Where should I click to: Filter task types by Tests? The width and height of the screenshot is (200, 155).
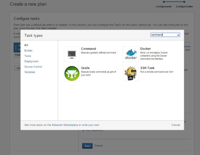coord(28,56)
